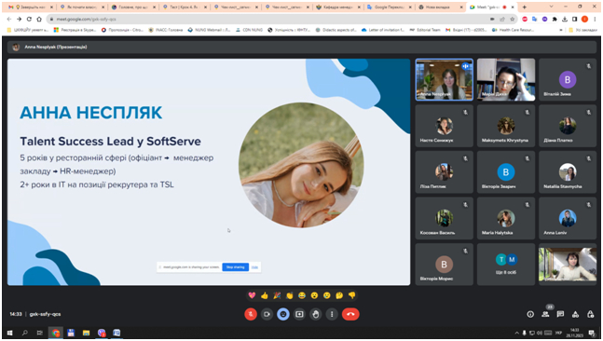Expand the bookmarks bar overflow arrow
The height and width of the screenshot is (341, 603).
[x=561, y=30]
